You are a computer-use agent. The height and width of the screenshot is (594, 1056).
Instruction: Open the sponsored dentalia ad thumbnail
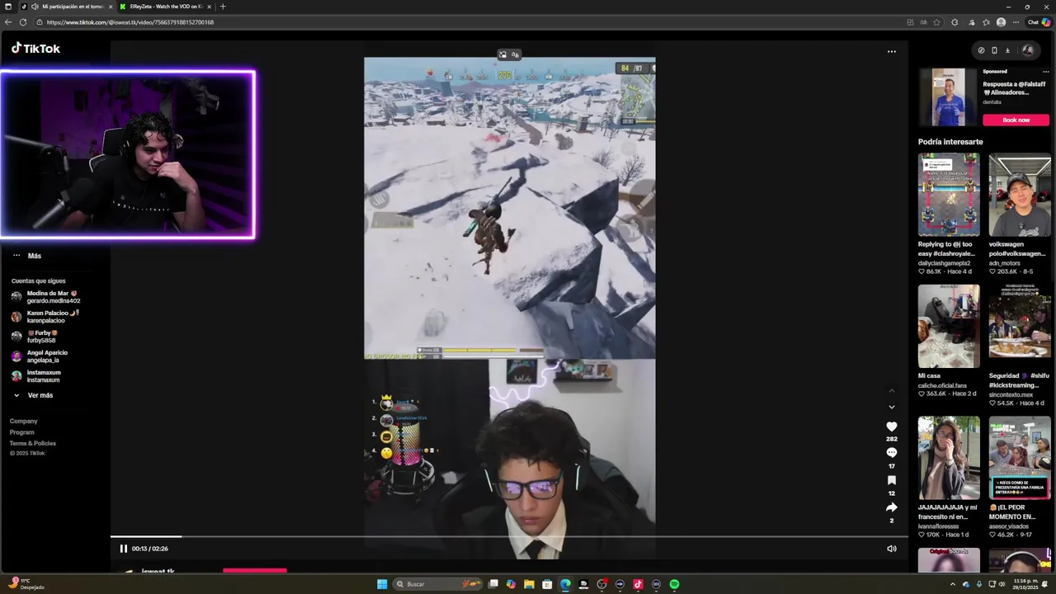[949, 97]
